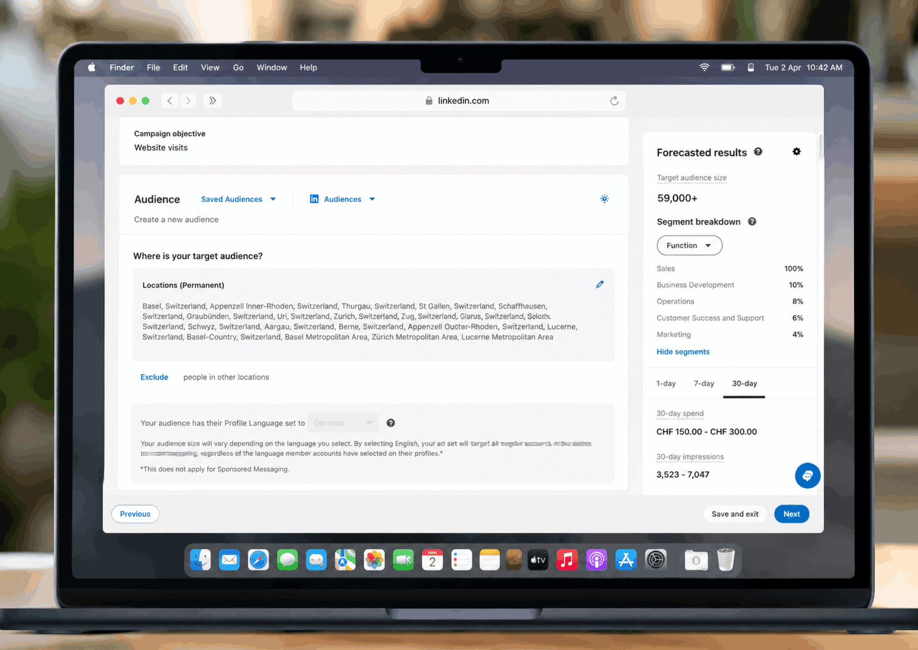Go back with the browser back arrow

click(x=170, y=100)
